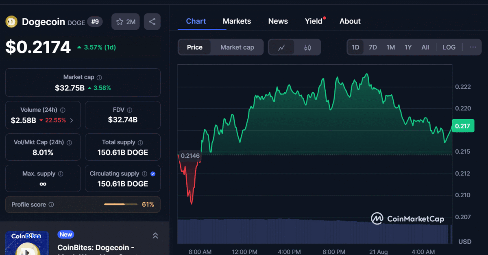Open the Chart tab
The height and width of the screenshot is (255, 488).
[x=196, y=21]
